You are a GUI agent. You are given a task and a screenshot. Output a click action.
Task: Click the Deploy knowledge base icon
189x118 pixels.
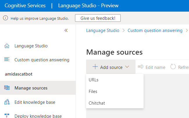(7, 116)
